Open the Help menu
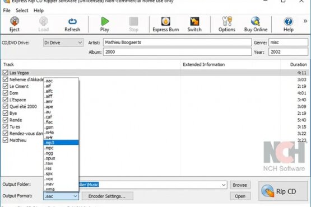 [39, 11]
